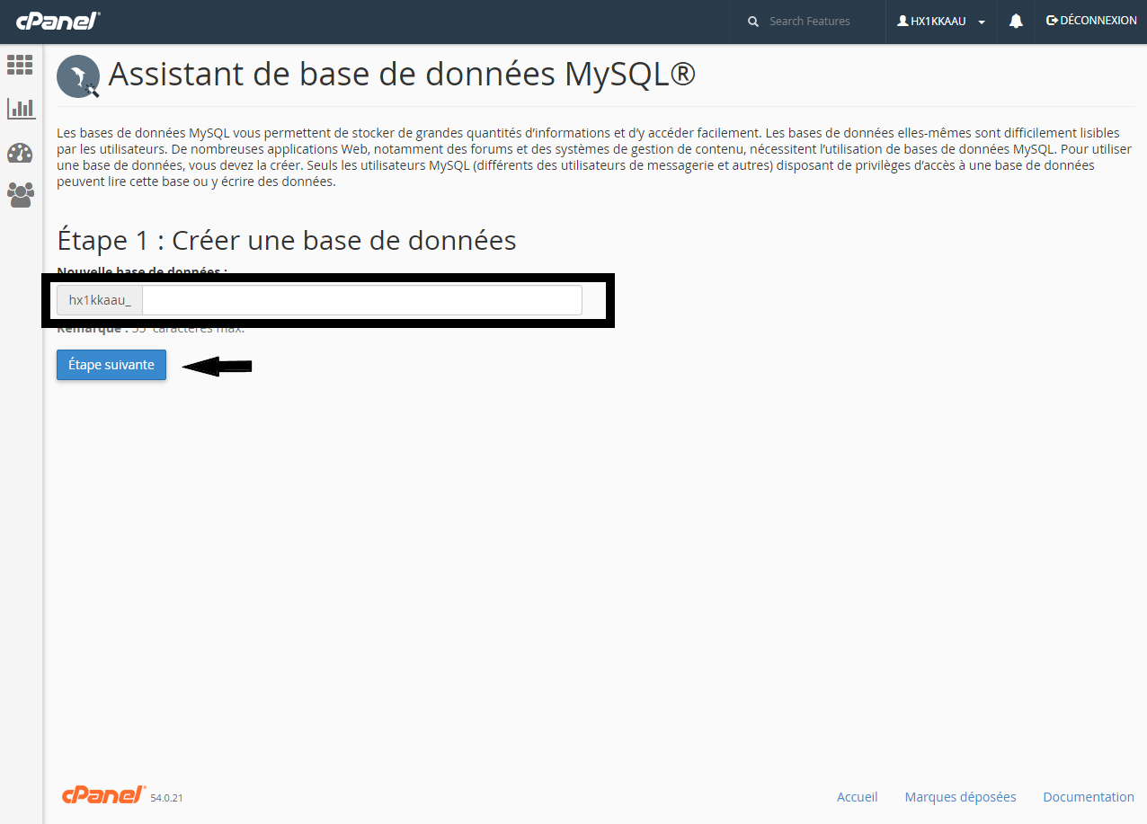Click the search magnifier icon
Image resolution: width=1147 pixels, height=824 pixels.
point(754,22)
